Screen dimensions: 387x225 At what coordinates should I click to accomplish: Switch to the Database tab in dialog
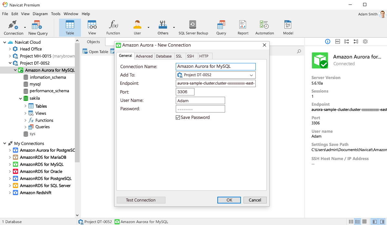(164, 56)
